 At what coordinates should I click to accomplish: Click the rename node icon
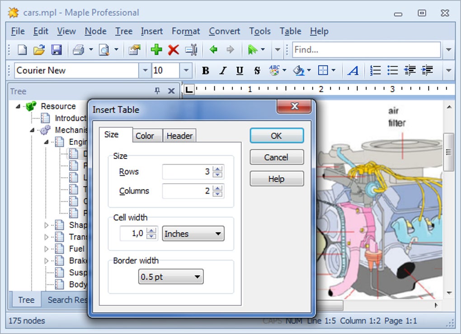(x=191, y=50)
